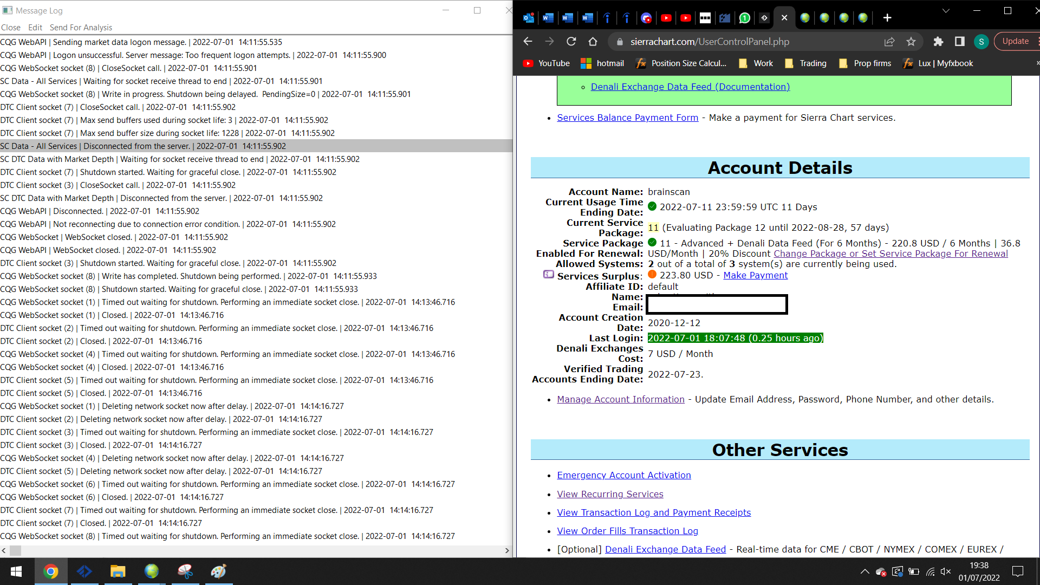Screen dimensions: 1040x585
Task: Click the Make Payment link
Action: pos(755,275)
